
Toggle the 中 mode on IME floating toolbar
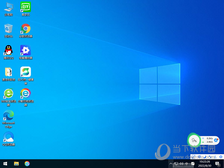(199, 157)
